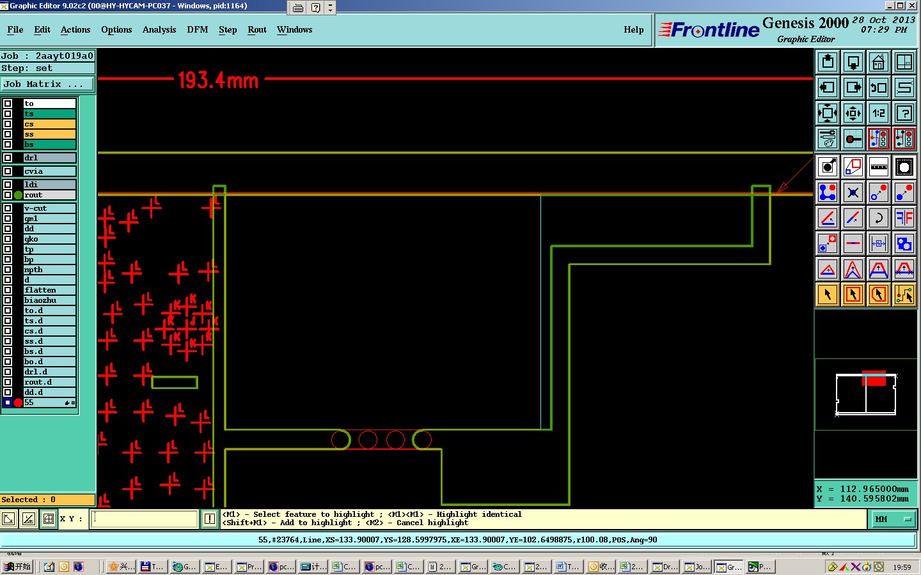Toggle the checkbox for layer flatten
The width and height of the screenshot is (921, 575).
(8, 290)
